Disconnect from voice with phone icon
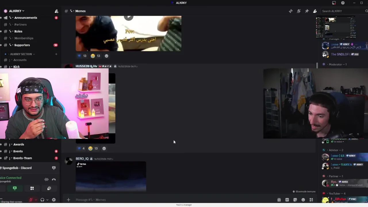Viewport: 368px width, 207px height. pyautogui.click(x=54, y=179)
